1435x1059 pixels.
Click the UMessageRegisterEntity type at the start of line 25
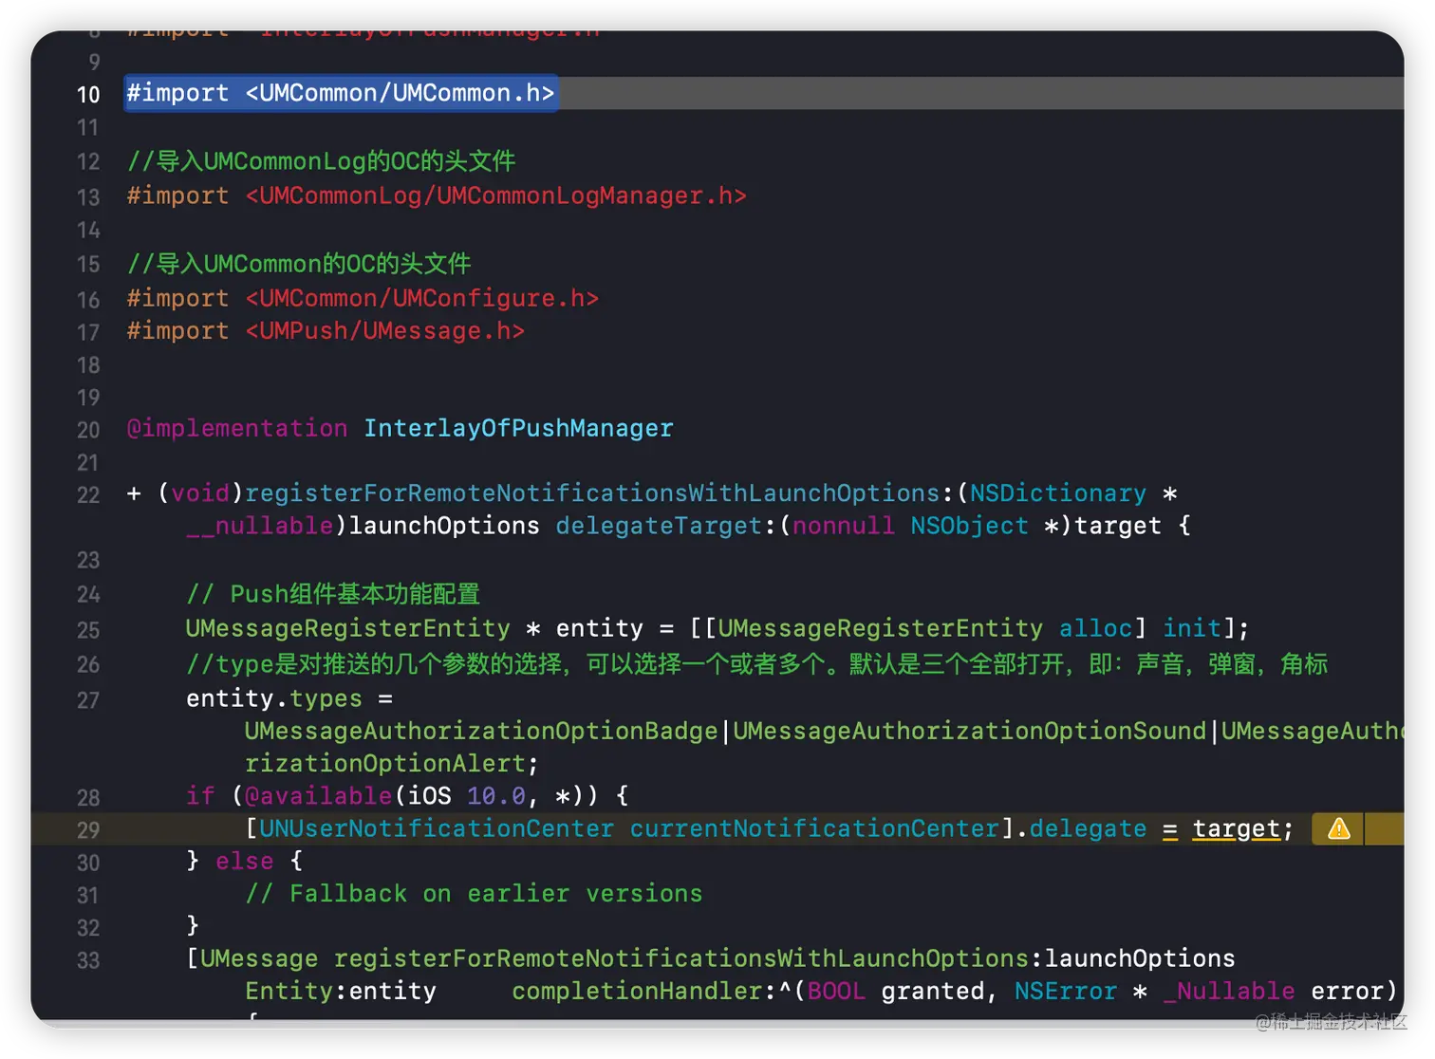[347, 627]
